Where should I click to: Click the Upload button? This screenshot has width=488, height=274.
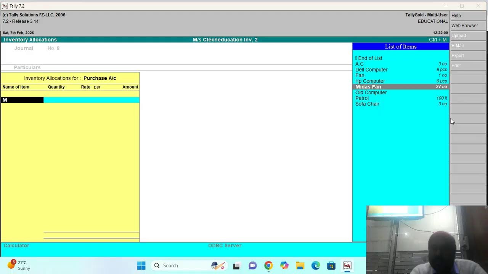tap(468, 35)
